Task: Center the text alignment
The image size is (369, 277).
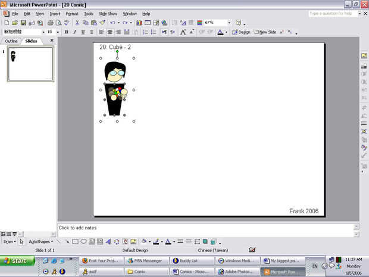Action: pos(110,32)
